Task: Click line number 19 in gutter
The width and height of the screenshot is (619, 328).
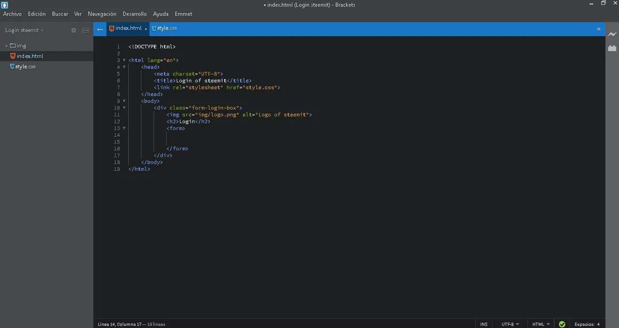Action: [117, 169]
